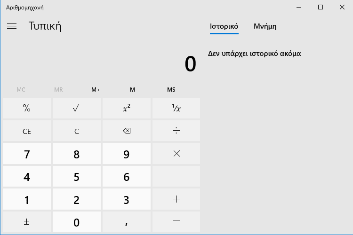Click the C clear button
Image resolution: width=353 pixels, height=235 pixels.
(x=77, y=131)
